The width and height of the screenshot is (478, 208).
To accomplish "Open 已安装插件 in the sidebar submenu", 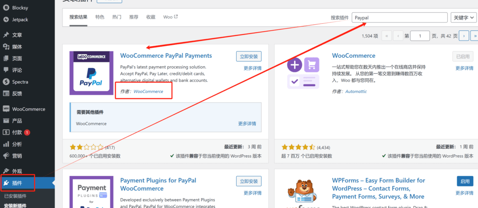I will point(15,196).
